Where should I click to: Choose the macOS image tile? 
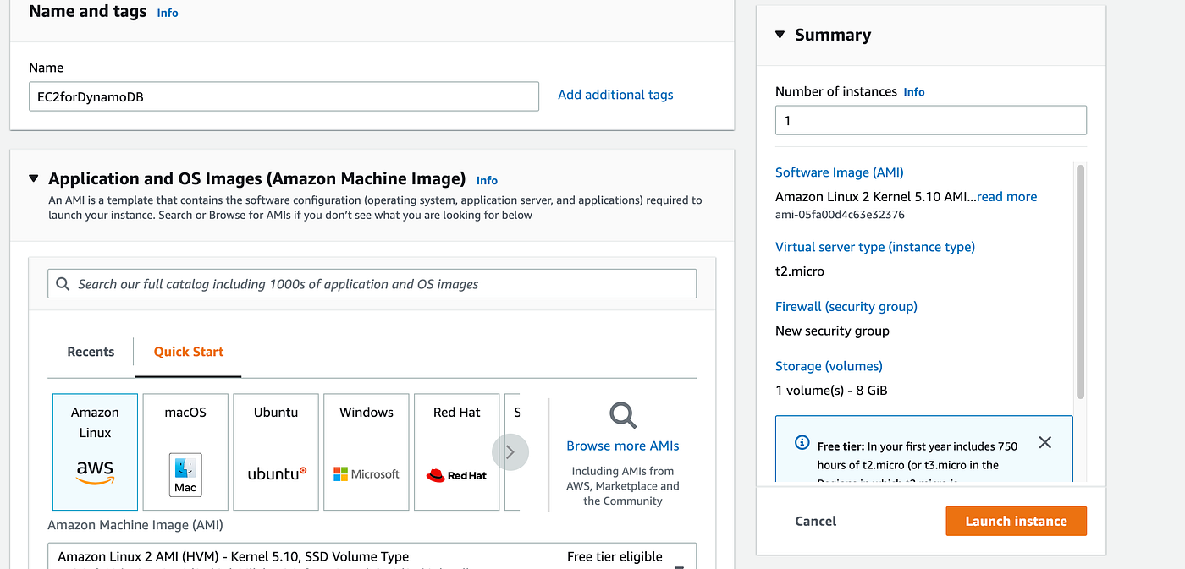[185, 451]
